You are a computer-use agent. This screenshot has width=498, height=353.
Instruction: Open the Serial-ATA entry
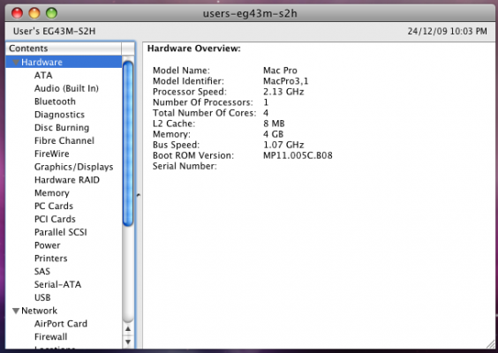pyautogui.click(x=57, y=284)
